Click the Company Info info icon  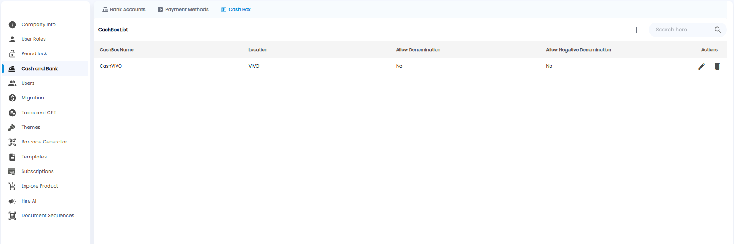pos(12,25)
